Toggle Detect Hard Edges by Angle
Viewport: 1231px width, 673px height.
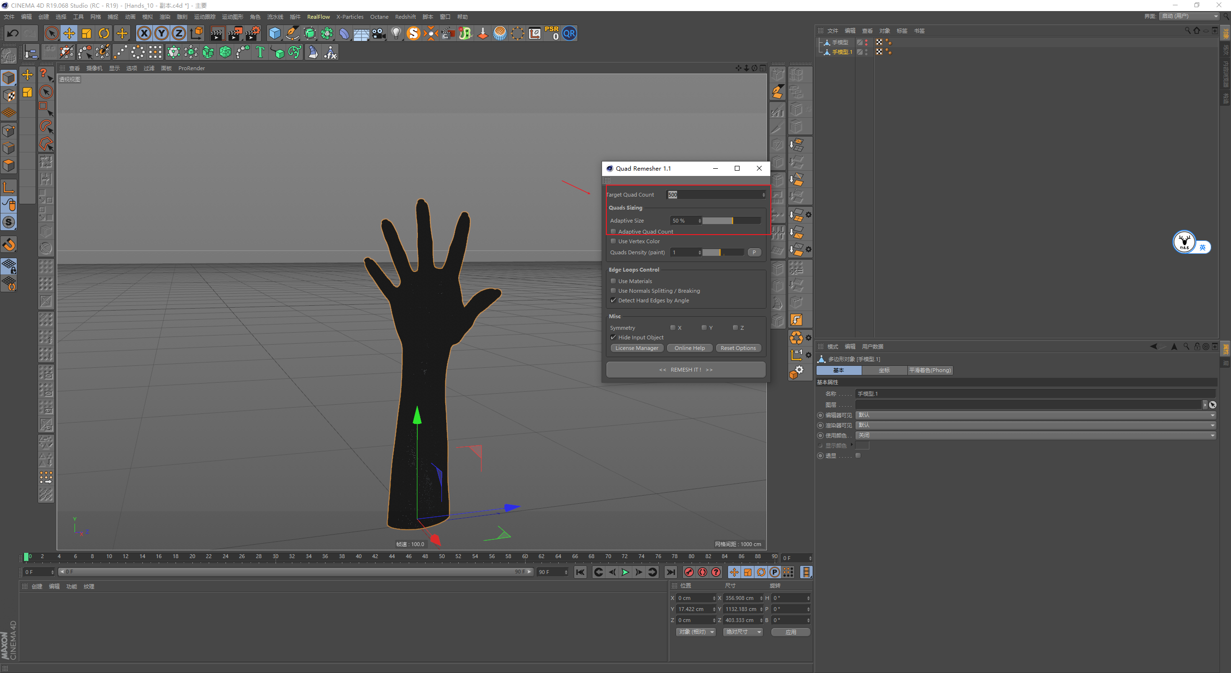pos(613,300)
